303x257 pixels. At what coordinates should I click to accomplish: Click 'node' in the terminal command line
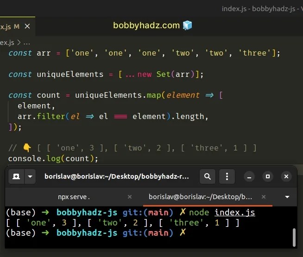click(x=199, y=213)
